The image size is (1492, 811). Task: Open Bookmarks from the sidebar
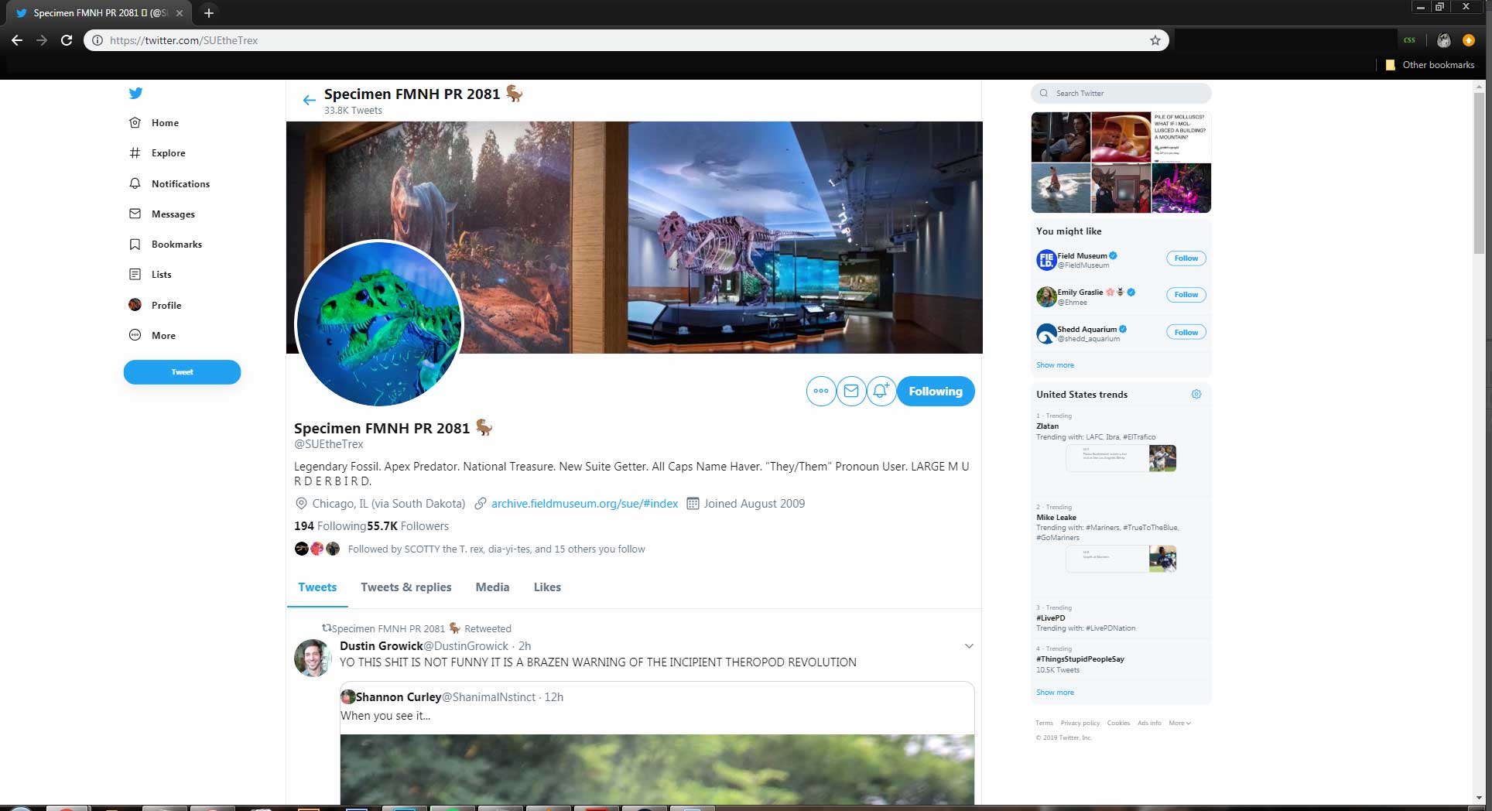pyautogui.click(x=166, y=244)
